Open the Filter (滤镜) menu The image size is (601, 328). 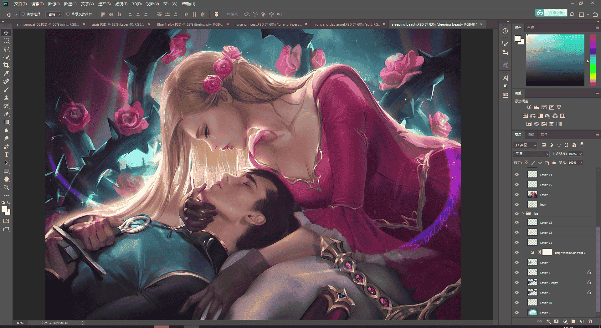tap(121, 4)
